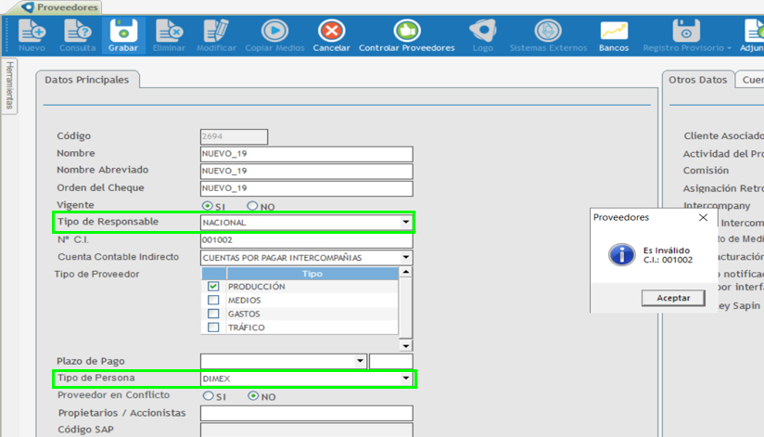Click the Nº C.I. input field
The height and width of the screenshot is (437, 764).
pyautogui.click(x=306, y=240)
